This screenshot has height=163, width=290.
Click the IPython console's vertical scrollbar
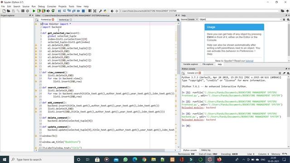tap(289, 98)
